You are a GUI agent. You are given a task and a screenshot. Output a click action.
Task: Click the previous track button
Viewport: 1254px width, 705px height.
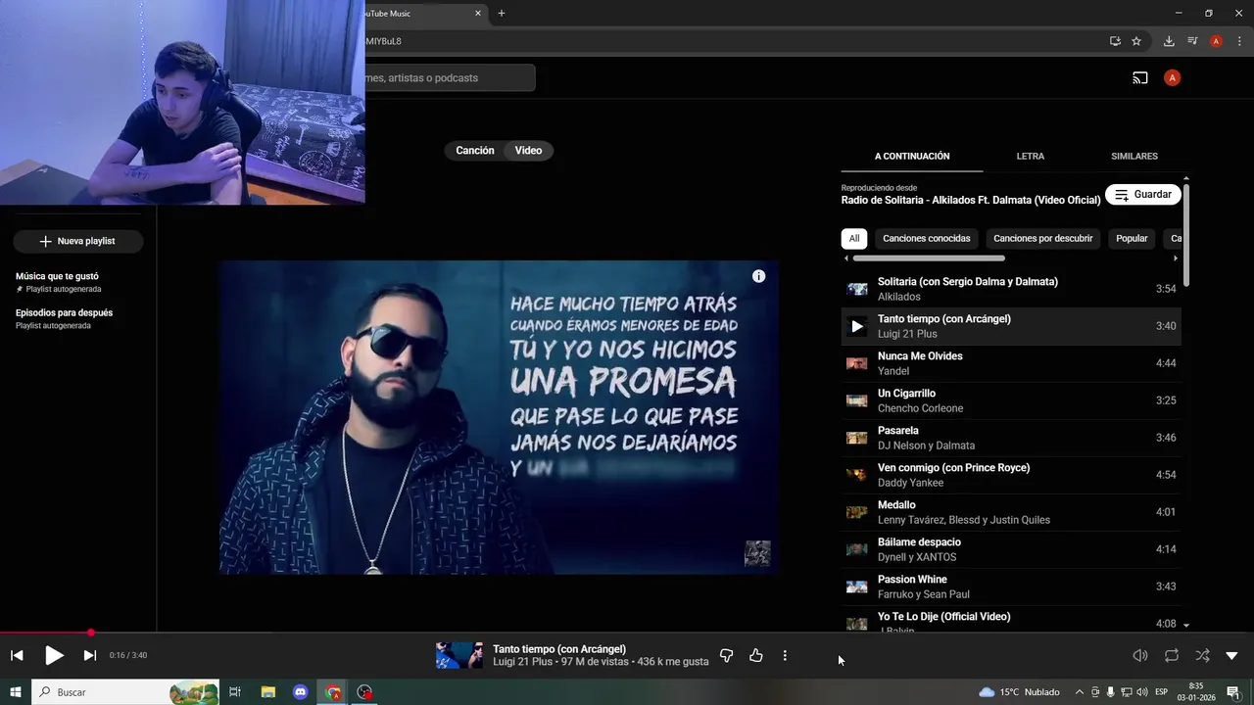[x=17, y=655]
